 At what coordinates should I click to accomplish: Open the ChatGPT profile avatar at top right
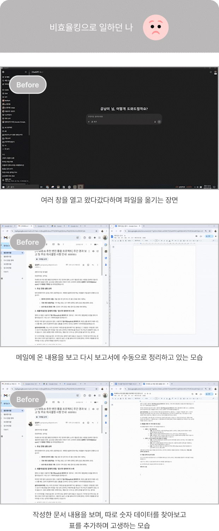click(216, 72)
